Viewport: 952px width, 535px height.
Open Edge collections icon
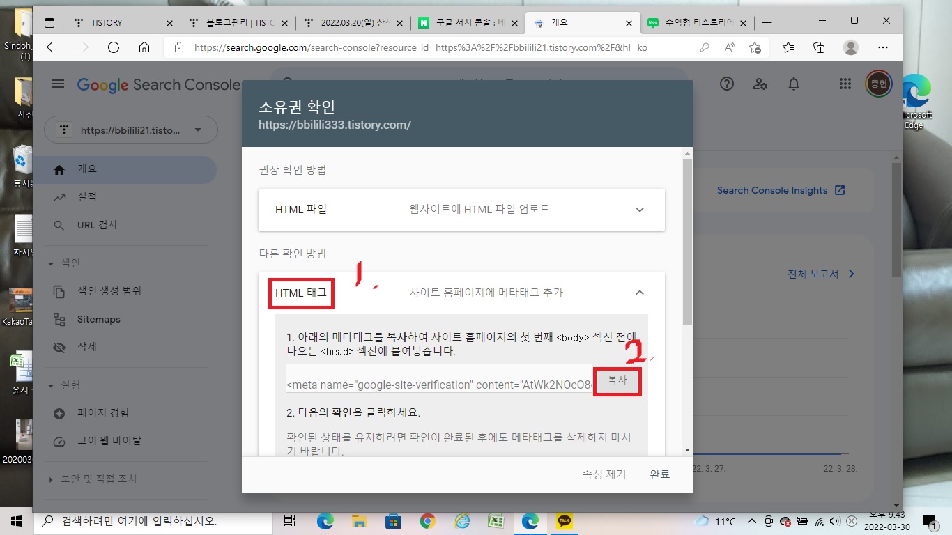[819, 47]
